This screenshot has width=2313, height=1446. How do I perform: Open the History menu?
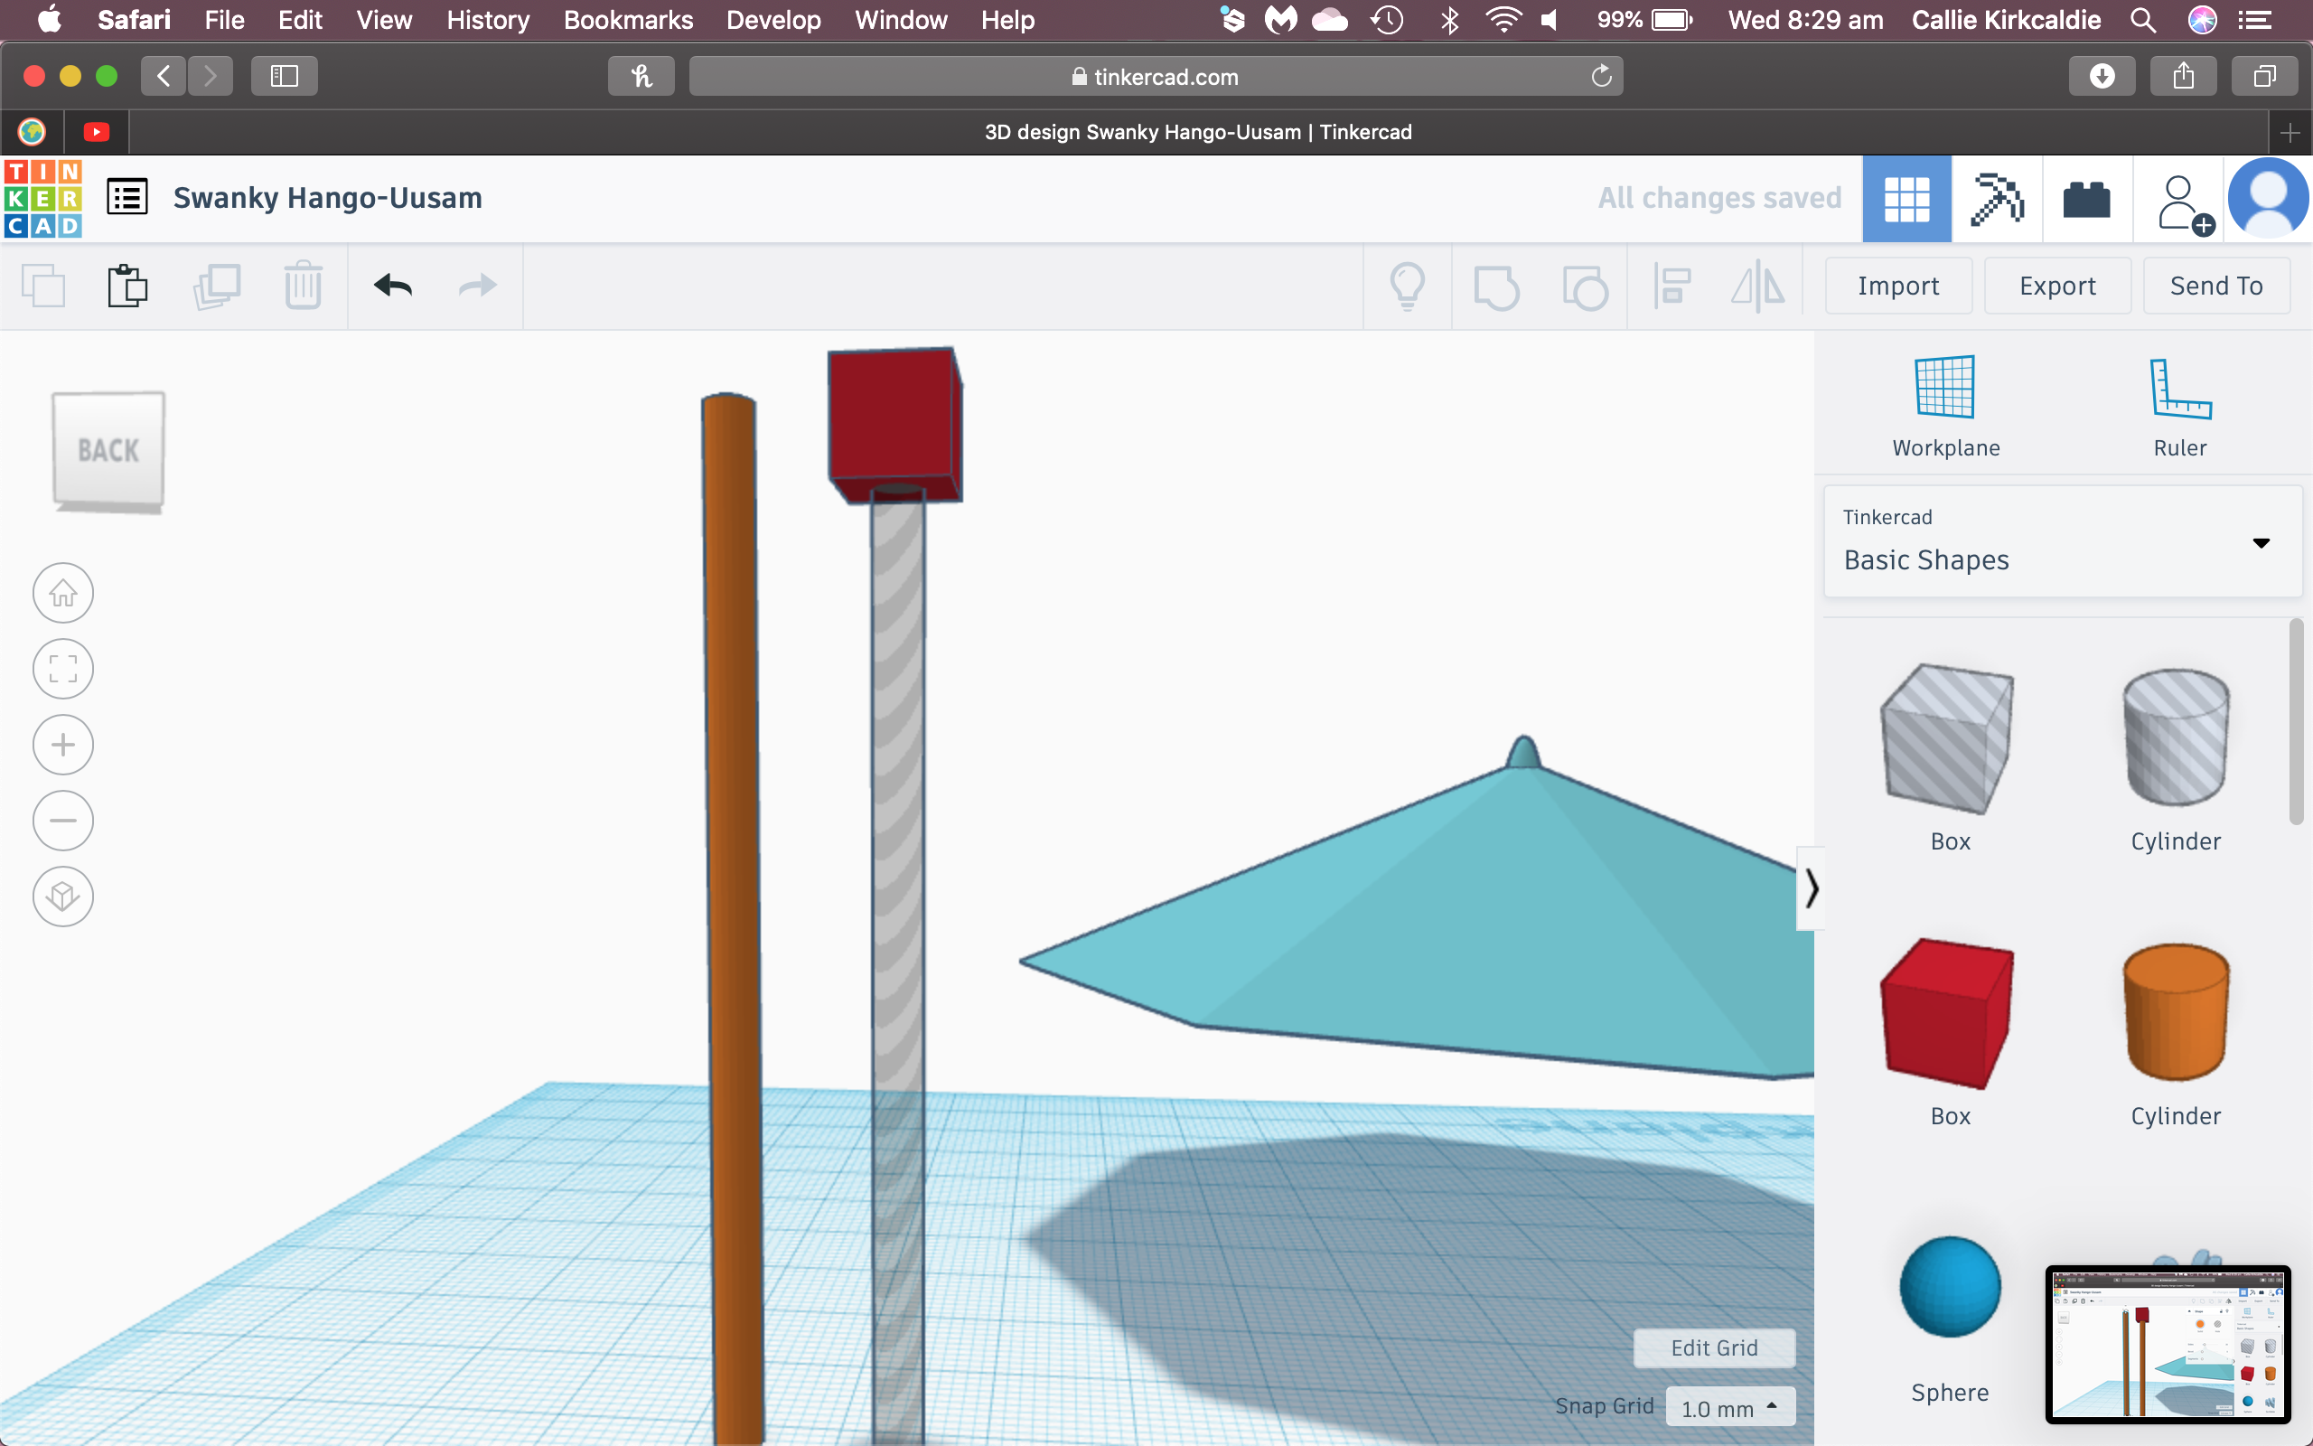(x=488, y=20)
